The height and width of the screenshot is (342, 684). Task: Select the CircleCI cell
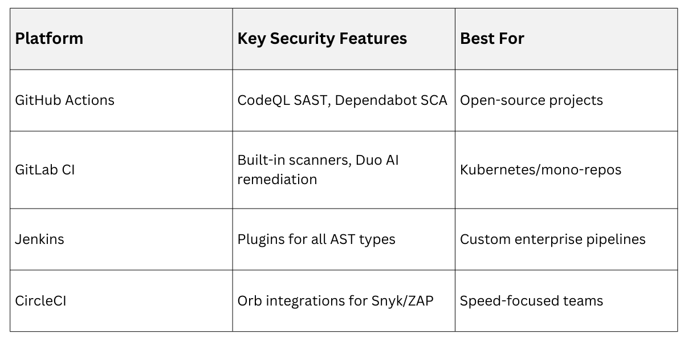(x=40, y=301)
